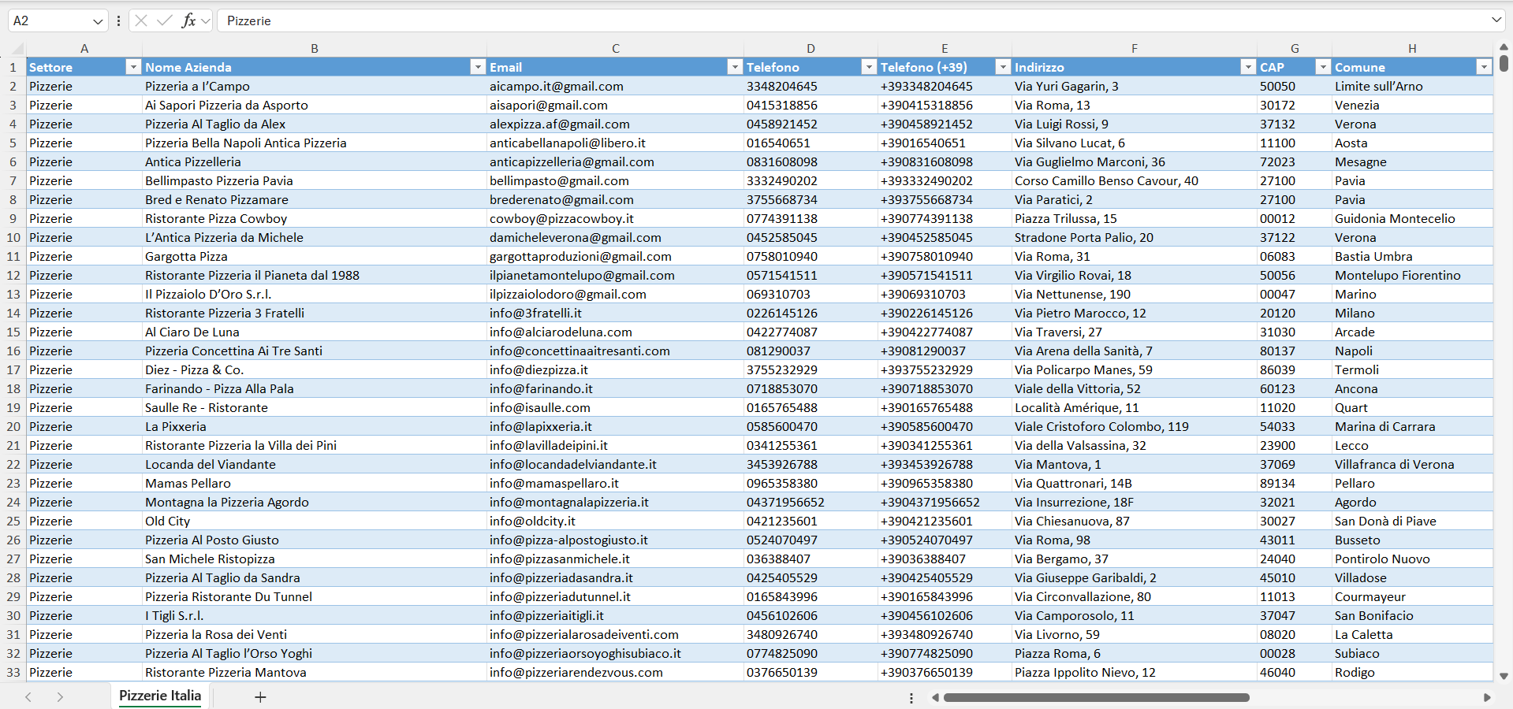Click Comune cell Marina di Carrara
The image size is (1513, 709).
pos(1412,426)
